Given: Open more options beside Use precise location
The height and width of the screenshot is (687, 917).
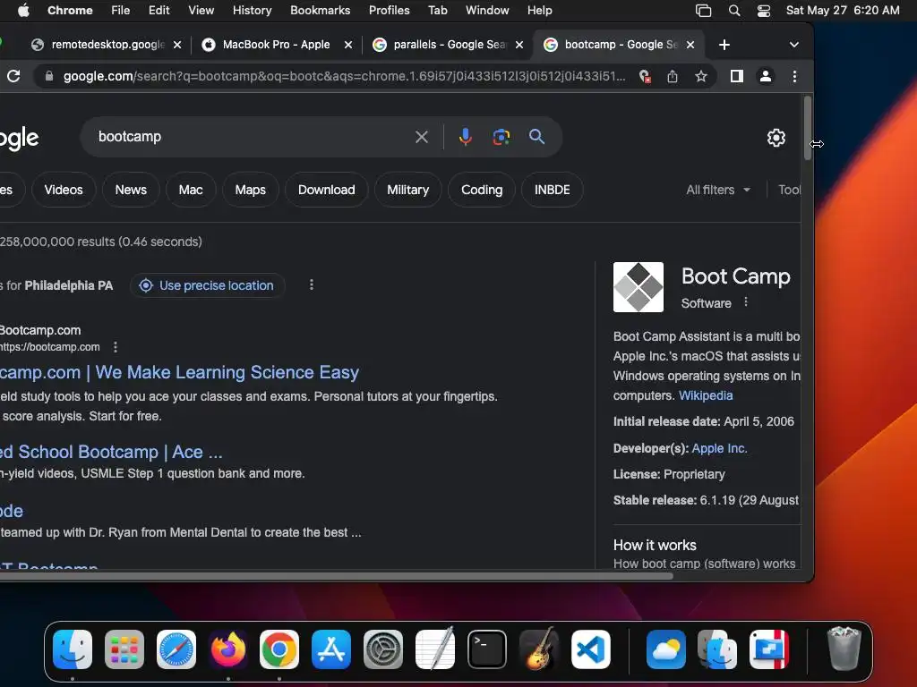Looking at the screenshot, I should pyautogui.click(x=311, y=284).
